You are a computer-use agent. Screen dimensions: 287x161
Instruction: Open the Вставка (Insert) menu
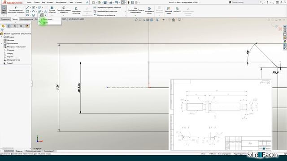(50, 3)
